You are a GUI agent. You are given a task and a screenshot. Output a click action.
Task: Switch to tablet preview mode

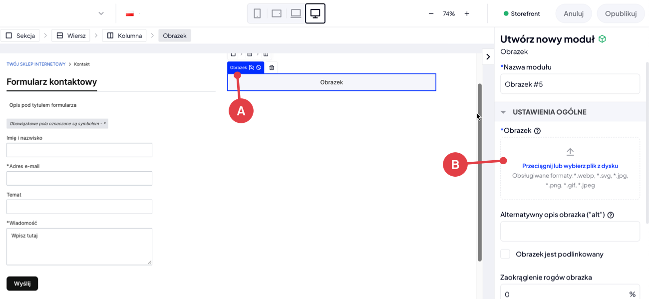tap(277, 13)
